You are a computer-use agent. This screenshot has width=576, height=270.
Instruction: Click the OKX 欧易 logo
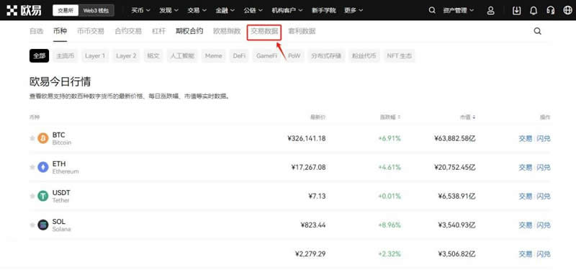point(24,10)
